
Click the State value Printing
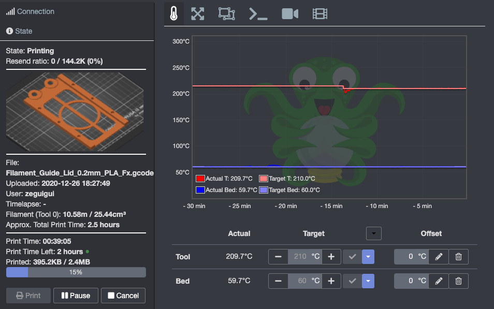(40, 51)
